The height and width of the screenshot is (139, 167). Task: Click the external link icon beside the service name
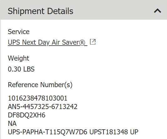93,42
